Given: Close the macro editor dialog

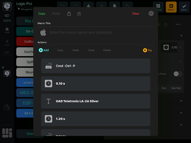Looking at the screenshot, I should (151, 13).
